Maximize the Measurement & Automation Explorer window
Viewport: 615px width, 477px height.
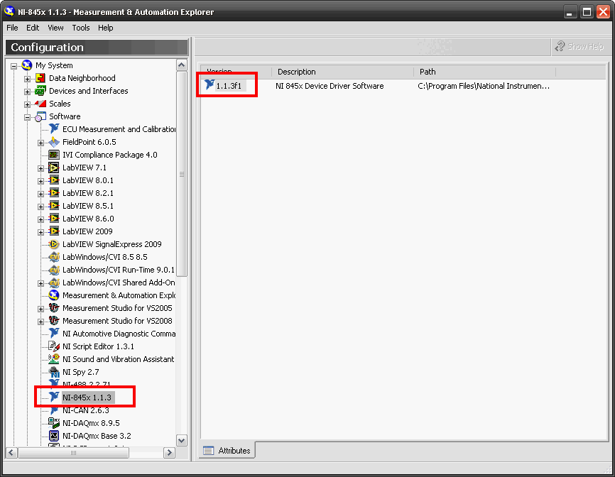click(x=587, y=12)
